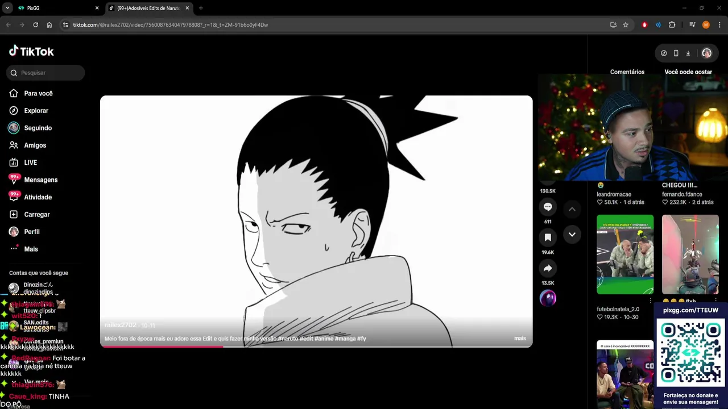The height and width of the screenshot is (409, 728).
Task: Open the Perfil page
Action: point(32,232)
